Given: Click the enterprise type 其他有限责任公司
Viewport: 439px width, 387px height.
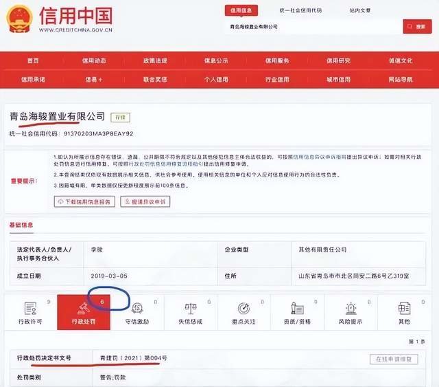Looking at the screenshot, I should tap(322, 250).
